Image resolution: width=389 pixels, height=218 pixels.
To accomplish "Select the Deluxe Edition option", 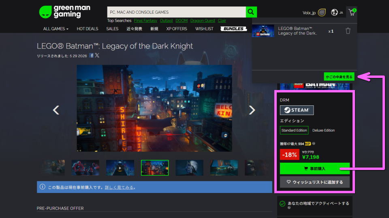I will click(323, 130).
